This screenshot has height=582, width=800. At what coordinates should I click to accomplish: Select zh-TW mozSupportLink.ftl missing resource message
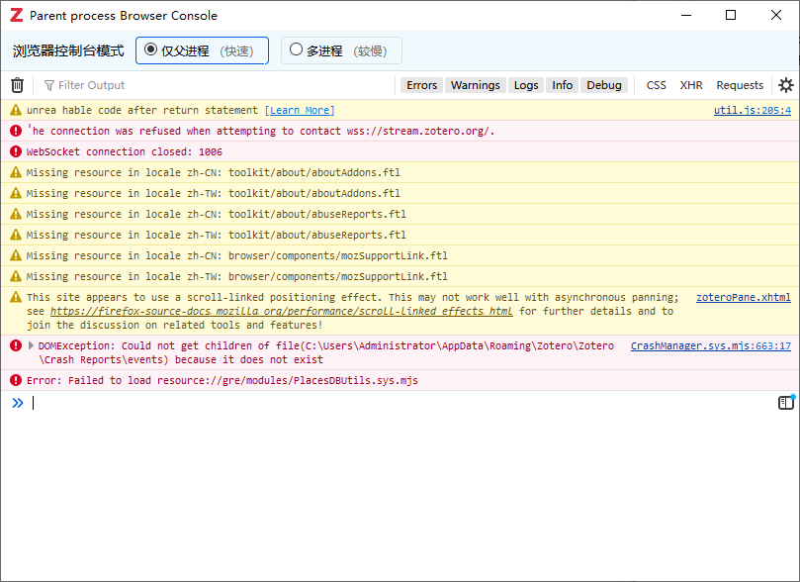click(x=237, y=276)
